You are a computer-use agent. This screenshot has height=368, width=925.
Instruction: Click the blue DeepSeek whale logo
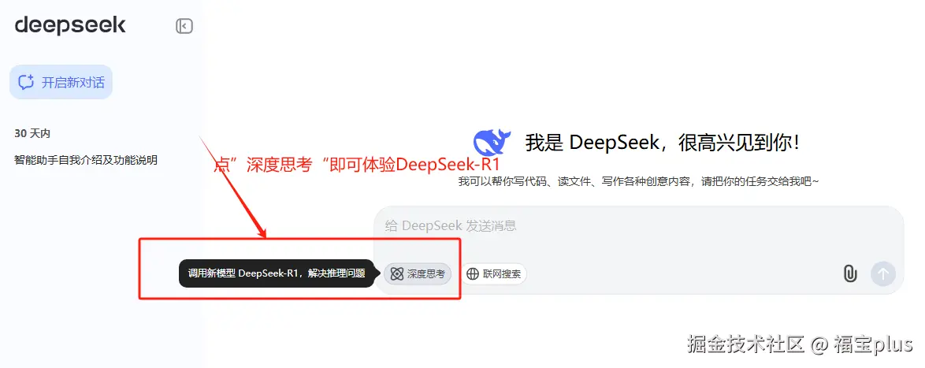pos(492,142)
